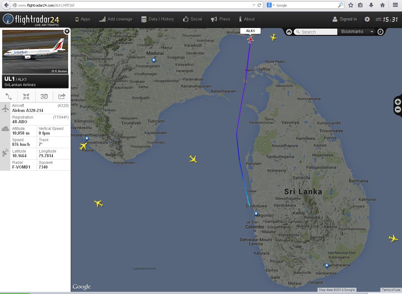402x294 pixels.
Task: Select yellow aircraft near Poovar
Action: pos(83,146)
